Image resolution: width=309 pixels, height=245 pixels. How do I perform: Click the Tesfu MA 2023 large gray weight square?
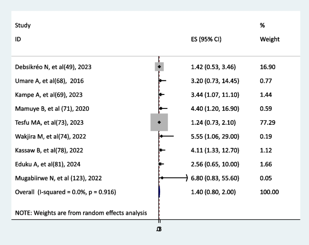[x=159, y=122]
